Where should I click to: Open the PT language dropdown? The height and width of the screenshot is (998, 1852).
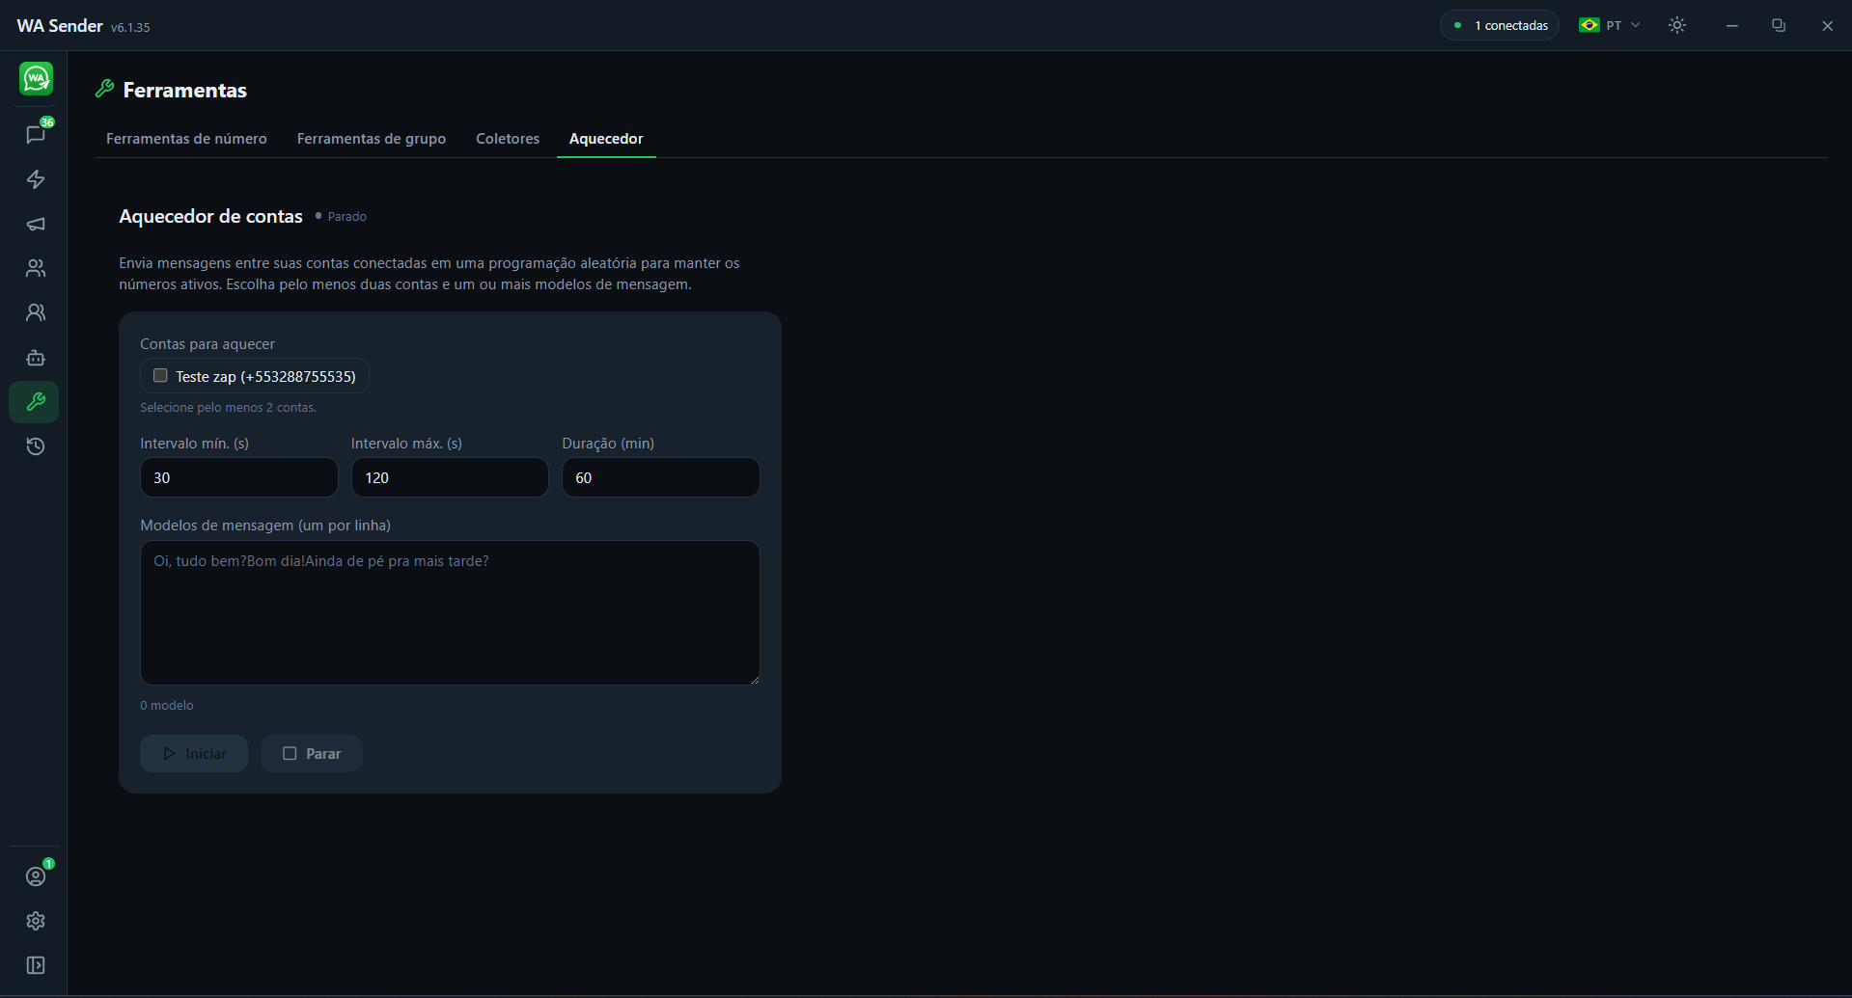coord(1610,26)
